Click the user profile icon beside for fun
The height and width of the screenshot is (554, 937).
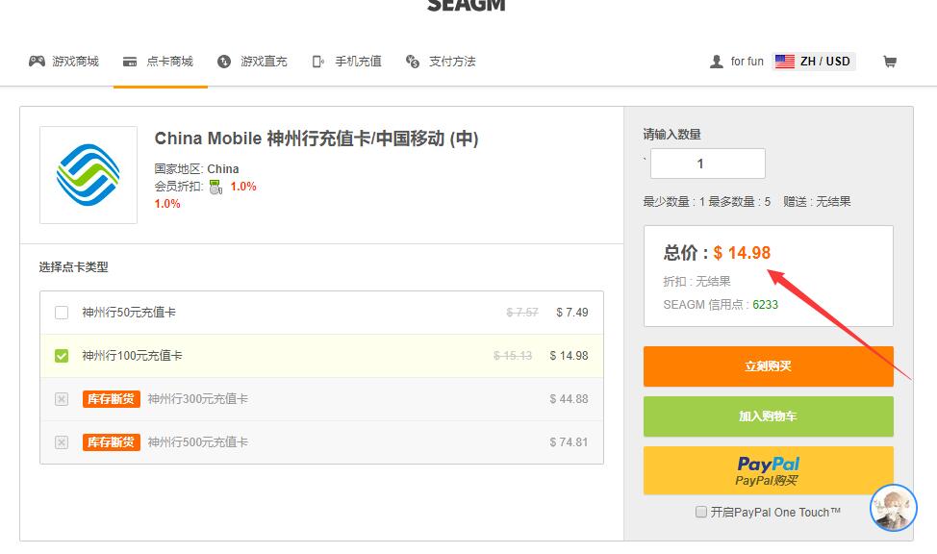click(716, 62)
